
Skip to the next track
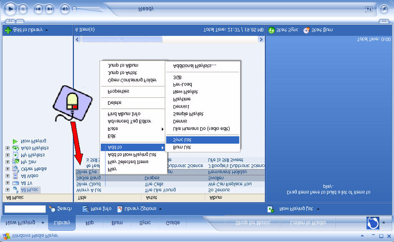50,9
